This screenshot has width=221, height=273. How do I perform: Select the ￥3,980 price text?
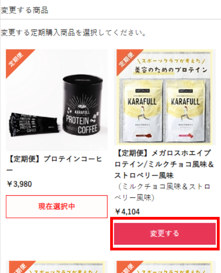(19, 184)
